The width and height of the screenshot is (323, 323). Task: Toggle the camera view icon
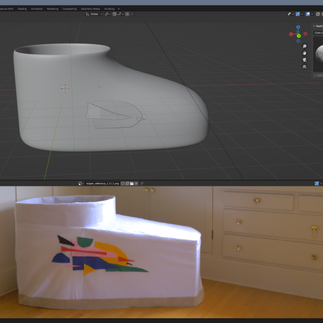pos(305,60)
